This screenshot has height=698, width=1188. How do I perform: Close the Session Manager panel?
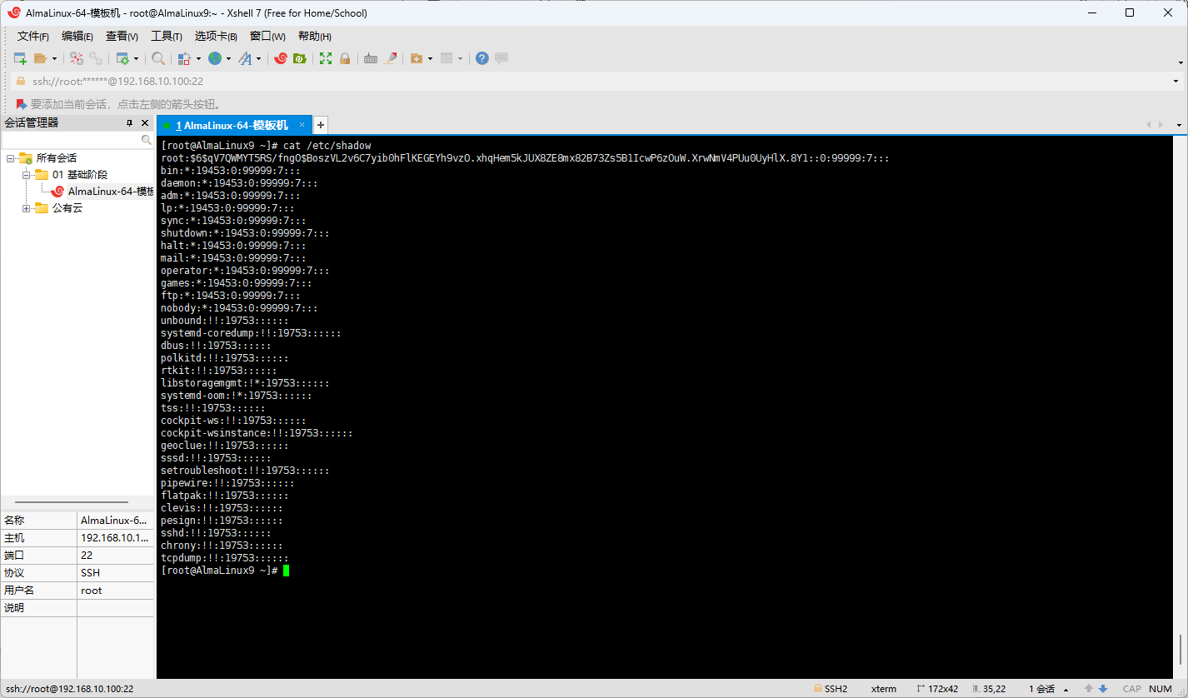point(145,122)
